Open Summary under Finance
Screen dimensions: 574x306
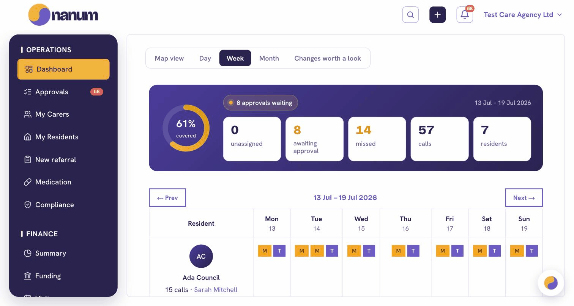point(63,253)
